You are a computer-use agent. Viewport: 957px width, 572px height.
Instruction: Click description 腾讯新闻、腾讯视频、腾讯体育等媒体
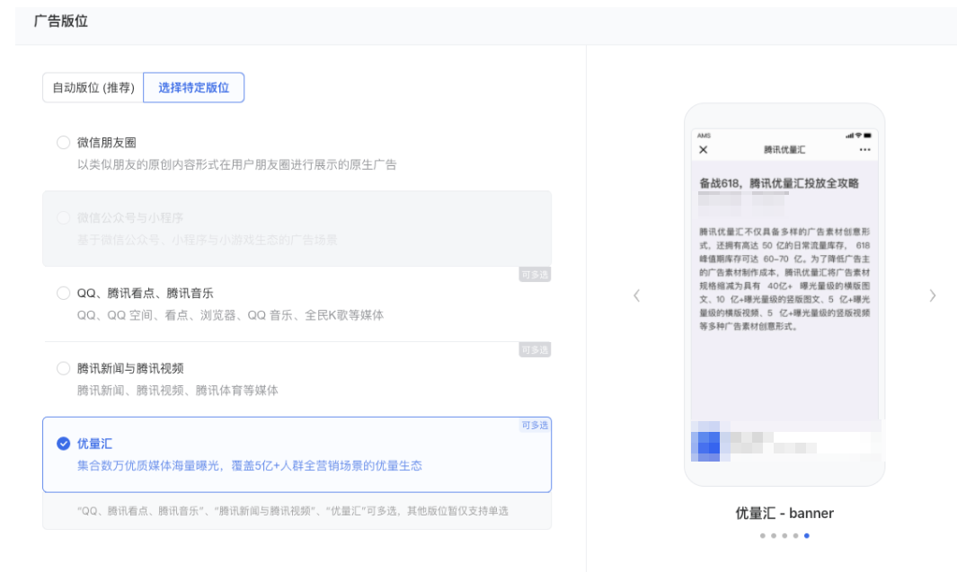tap(178, 391)
